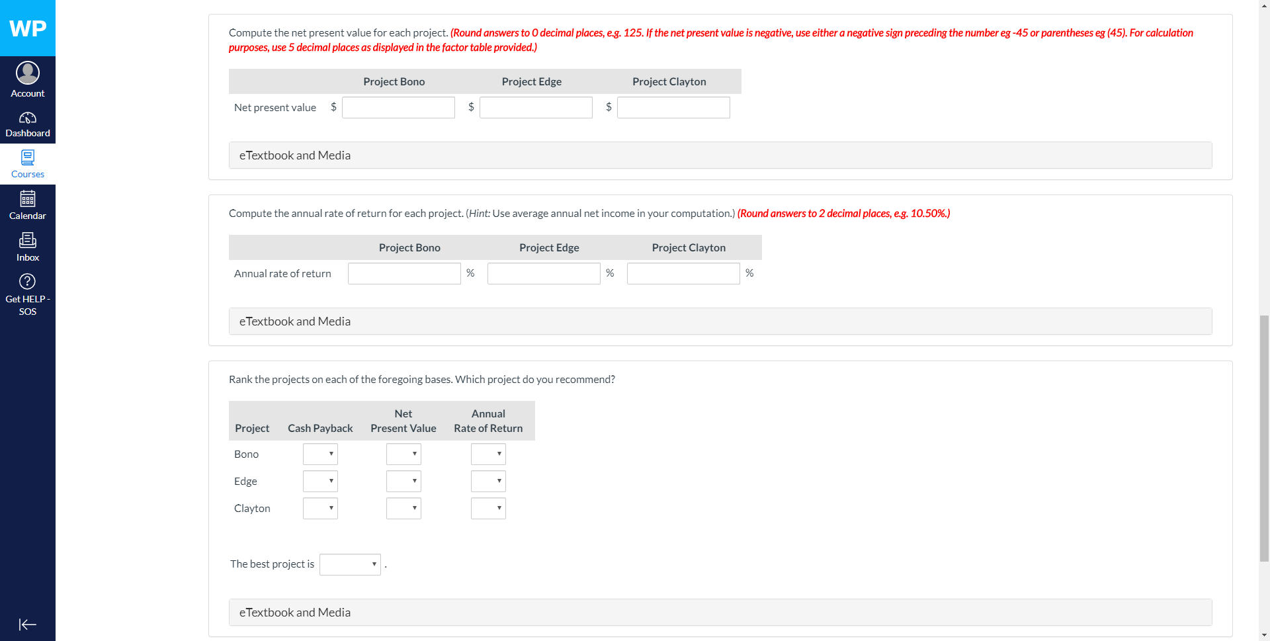This screenshot has height=641, width=1270.
Task: Open the Net Present Value dropdown for Edge
Action: pos(403,481)
